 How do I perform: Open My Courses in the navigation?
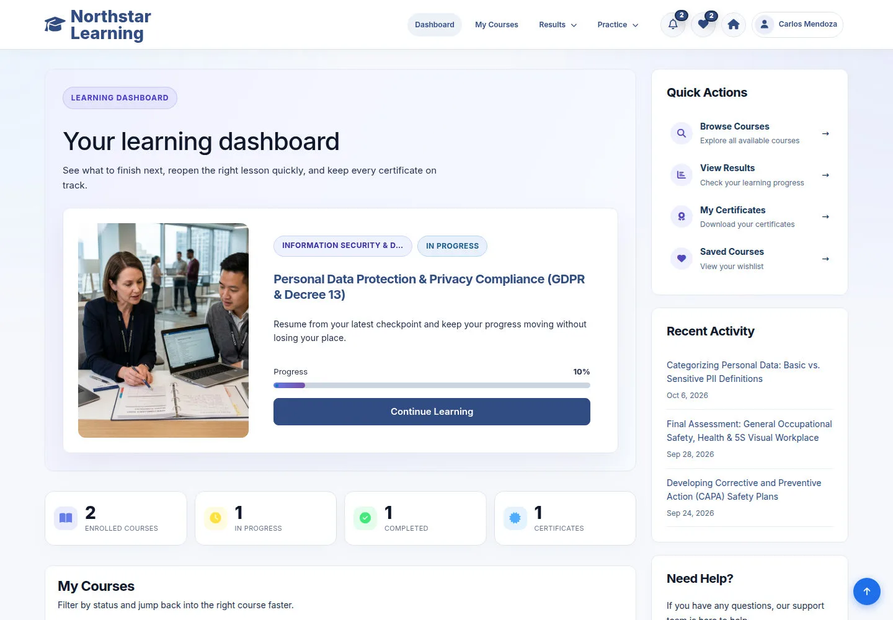(497, 25)
